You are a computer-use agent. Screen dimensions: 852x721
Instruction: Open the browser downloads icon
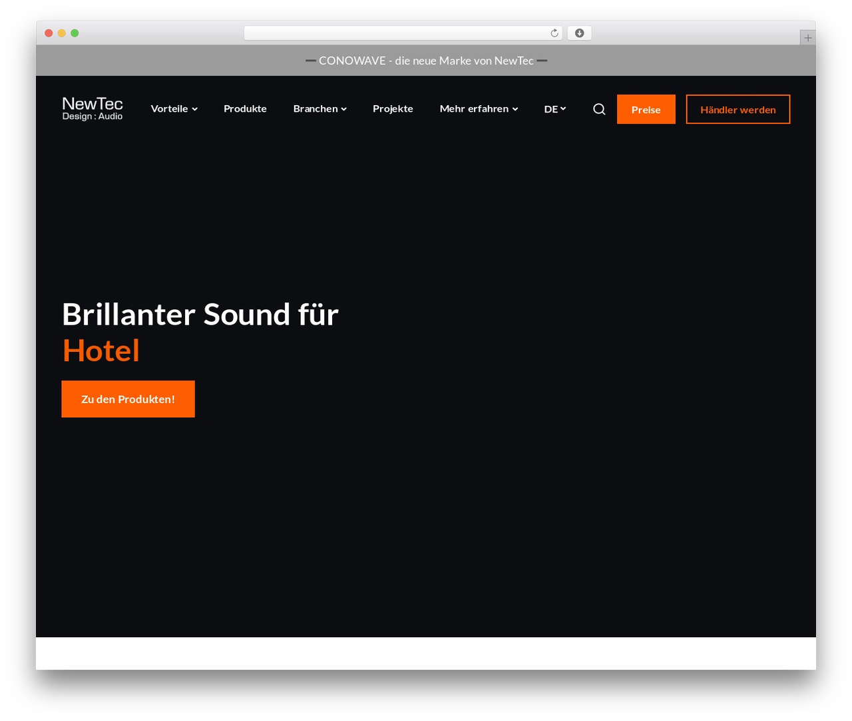tap(579, 33)
